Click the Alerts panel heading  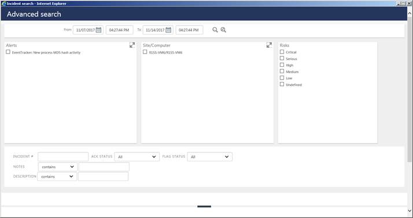(12, 45)
